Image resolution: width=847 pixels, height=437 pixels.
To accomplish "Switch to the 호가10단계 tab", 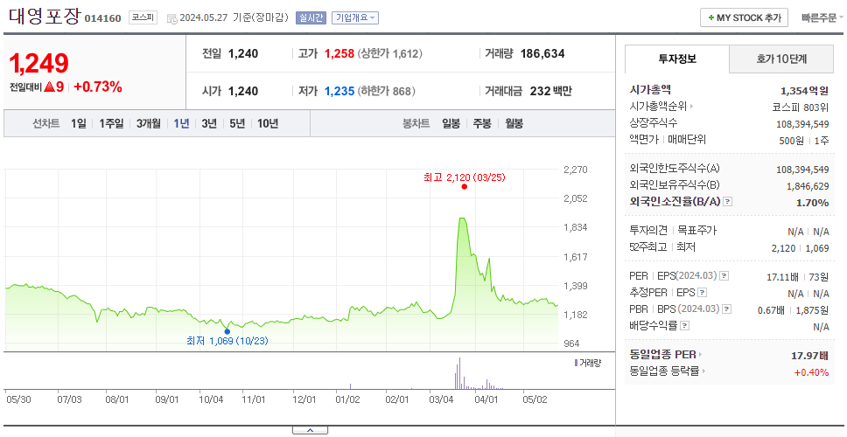I will tap(781, 59).
